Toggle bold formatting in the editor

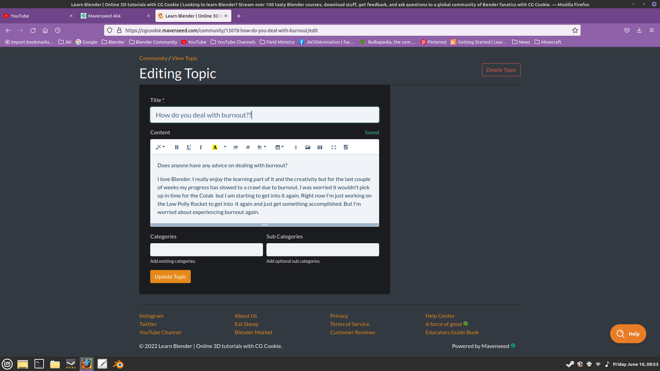point(176,147)
